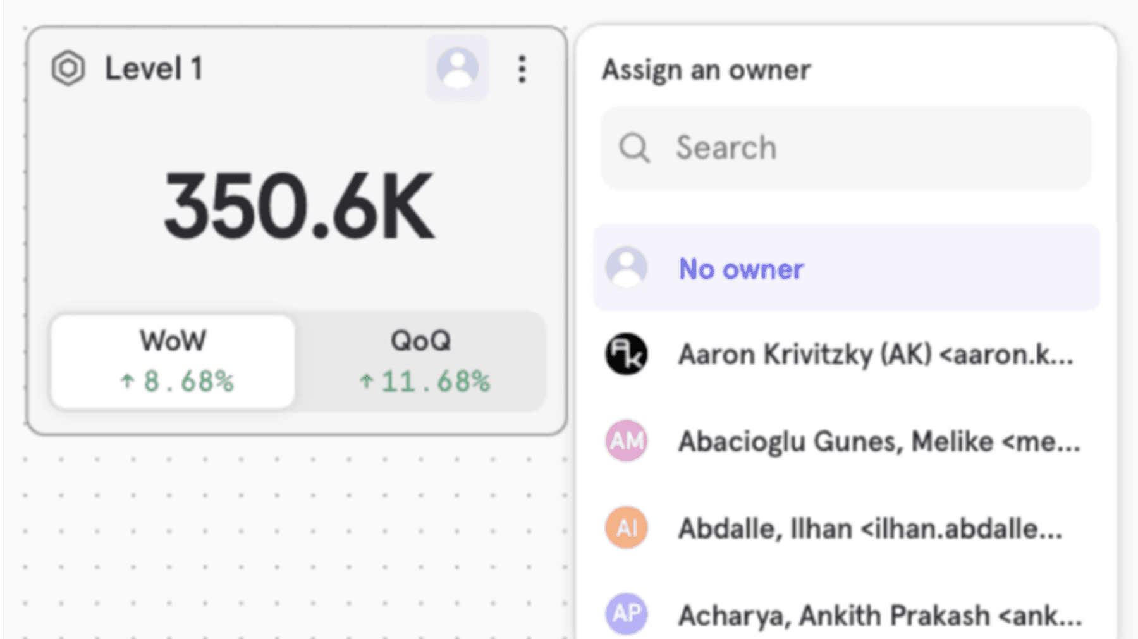Click the owner avatar on Level 1 card
The width and height of the screenshot is (1138, 639).
(x=457, y=68)
